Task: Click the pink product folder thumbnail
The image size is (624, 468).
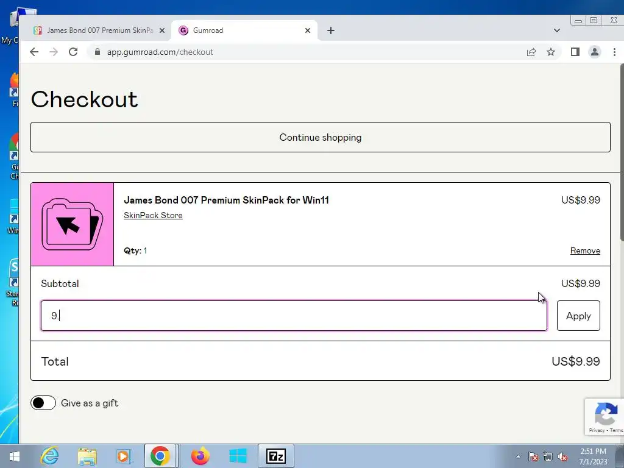Action: [x=73, y=224]
